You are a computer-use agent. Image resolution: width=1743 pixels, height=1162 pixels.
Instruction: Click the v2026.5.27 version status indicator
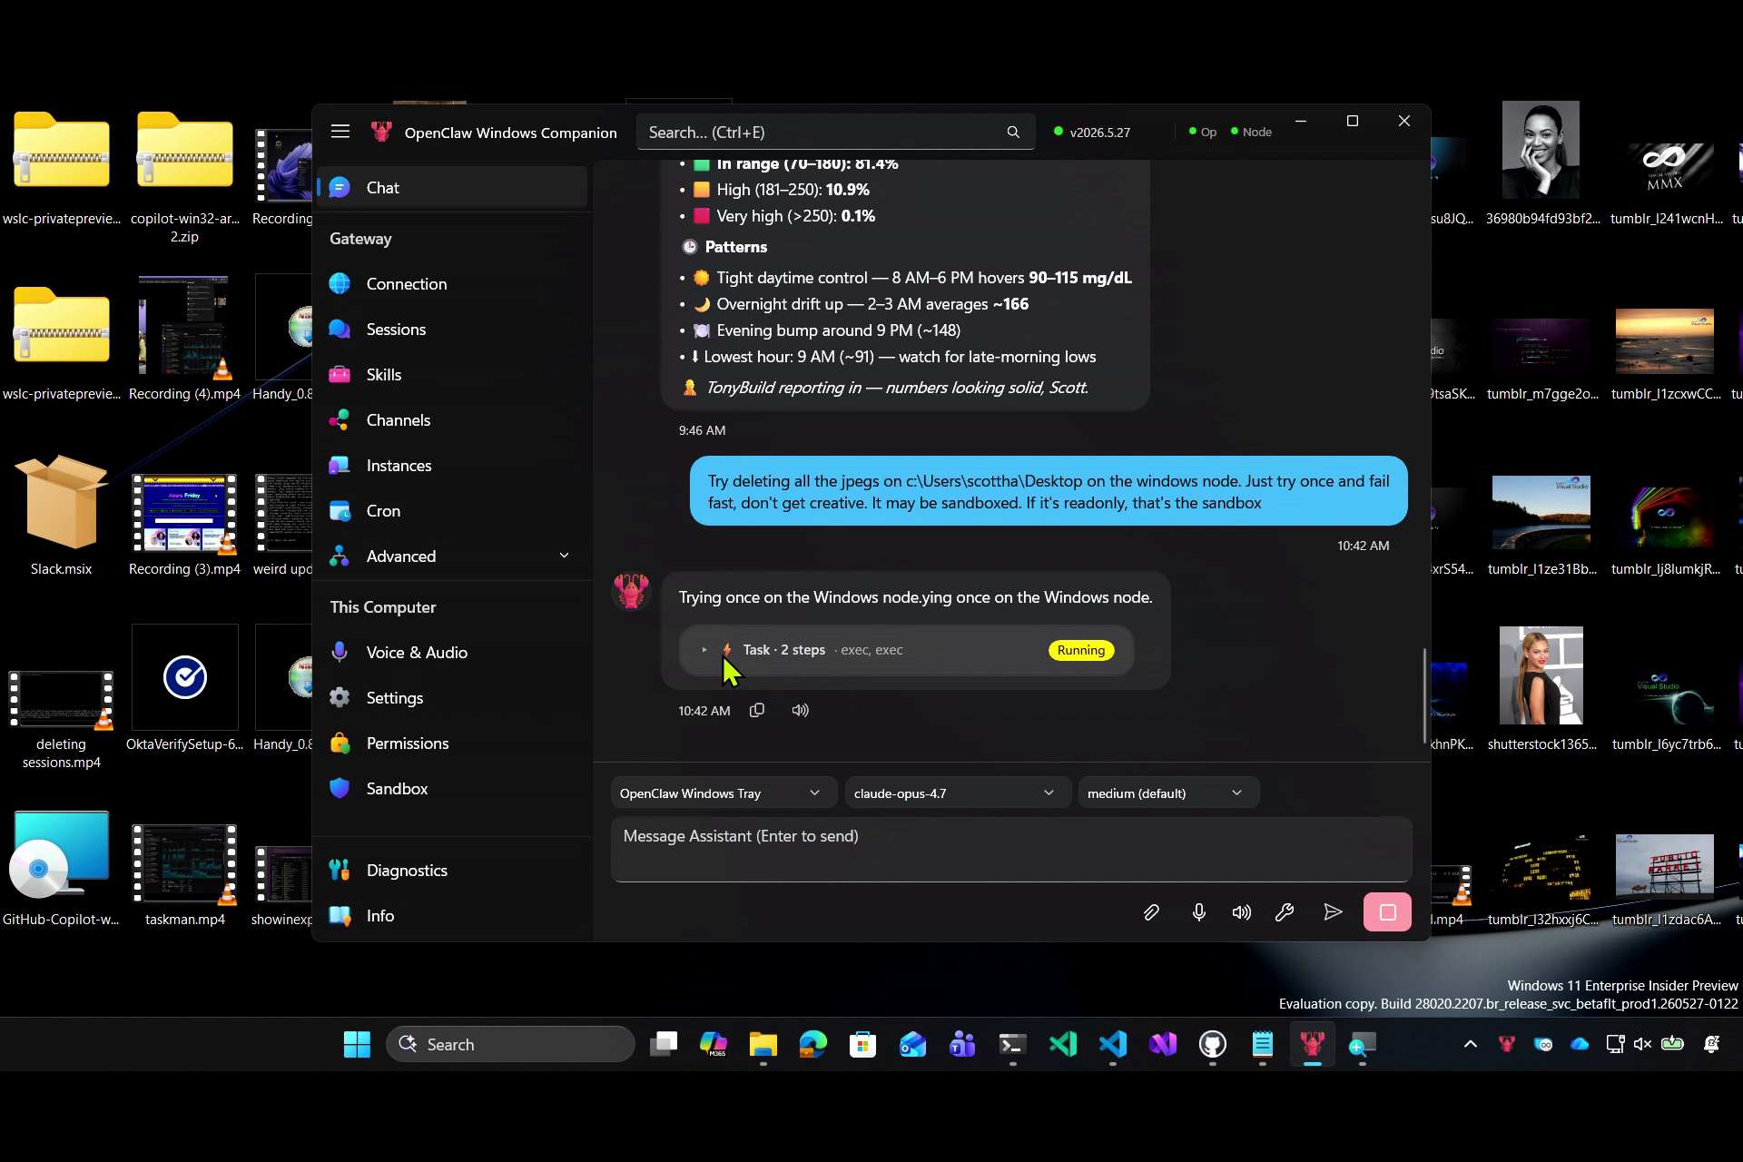coord(1092,133)
